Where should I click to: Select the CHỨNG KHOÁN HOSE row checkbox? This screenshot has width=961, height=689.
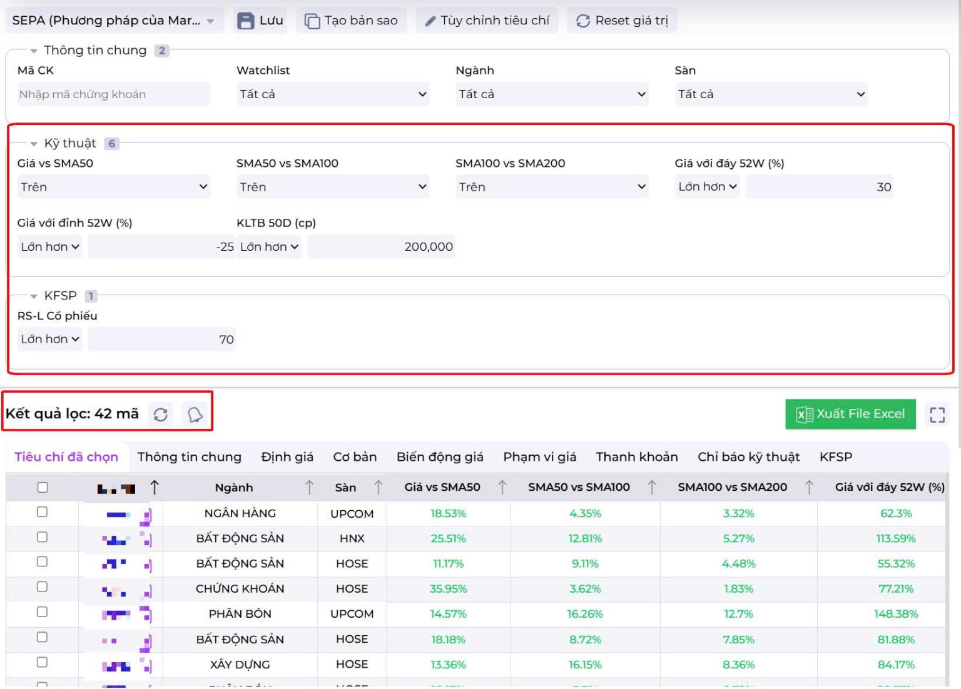click(x=42, y=587)
